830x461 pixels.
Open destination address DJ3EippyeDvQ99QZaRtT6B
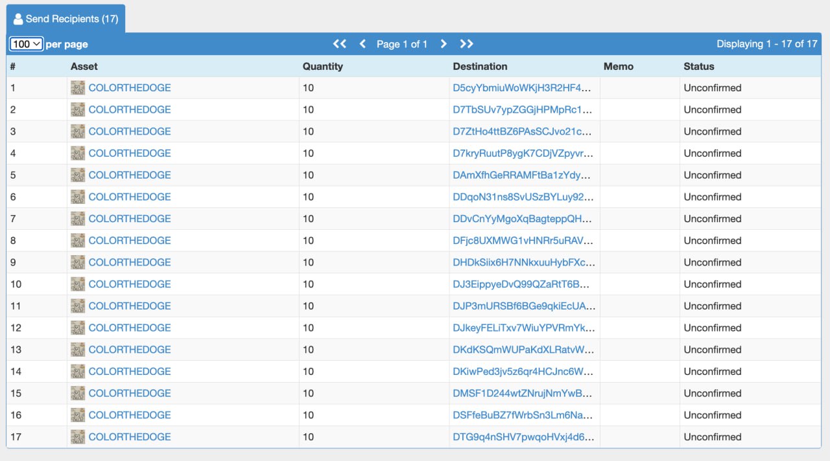523,284
